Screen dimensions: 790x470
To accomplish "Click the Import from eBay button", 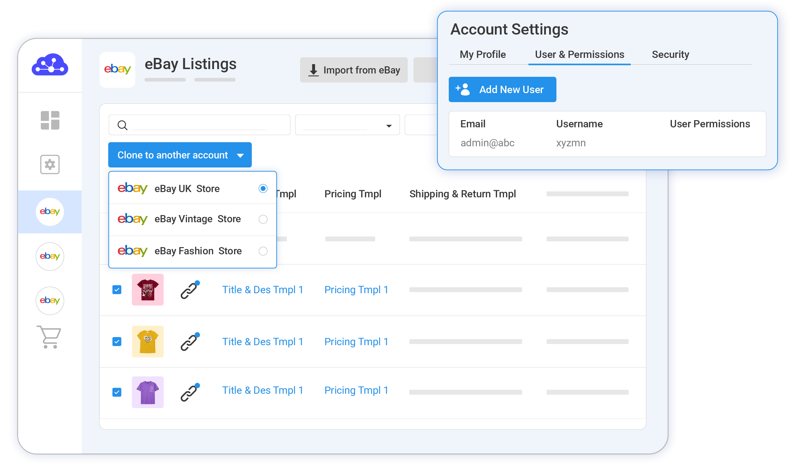I will pyautogui.click(x=354, y=70).
